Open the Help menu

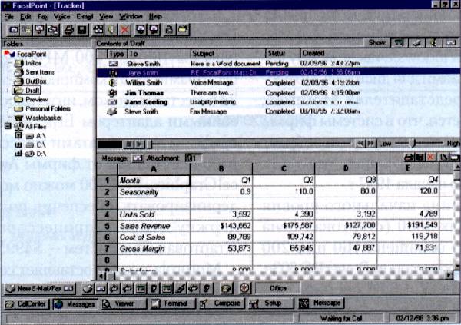(155, 17)
